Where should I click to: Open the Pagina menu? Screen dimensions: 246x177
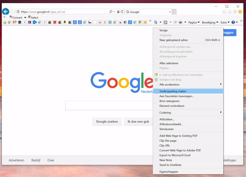[194, 22]
